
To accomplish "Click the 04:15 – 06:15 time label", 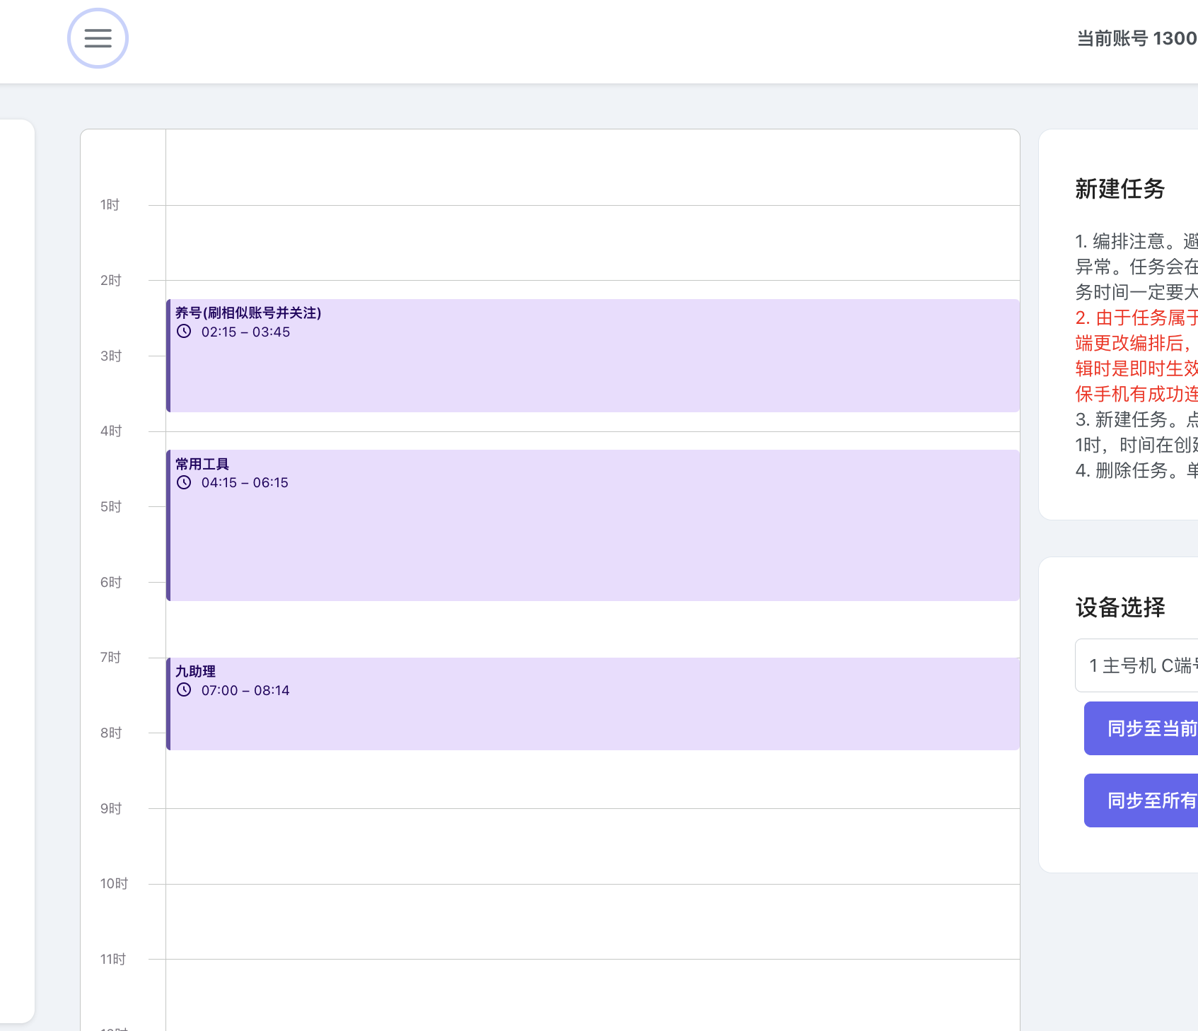I will click(x=245, y=482).
